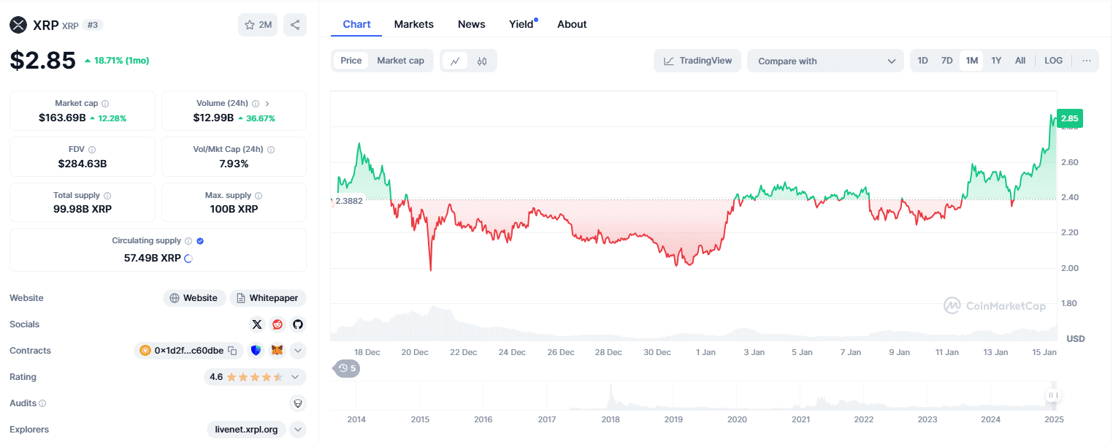Set chart range to 1Y

(996, 61)
